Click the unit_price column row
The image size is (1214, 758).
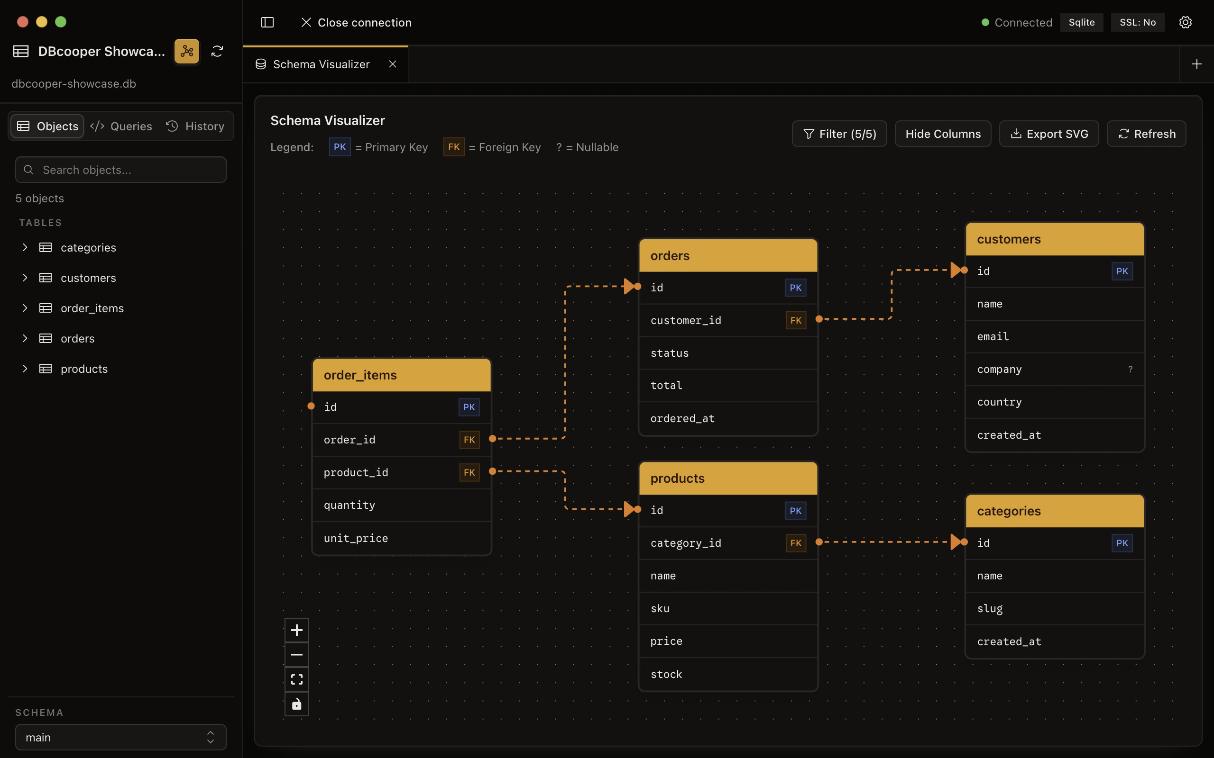click(x=402, y=538)
